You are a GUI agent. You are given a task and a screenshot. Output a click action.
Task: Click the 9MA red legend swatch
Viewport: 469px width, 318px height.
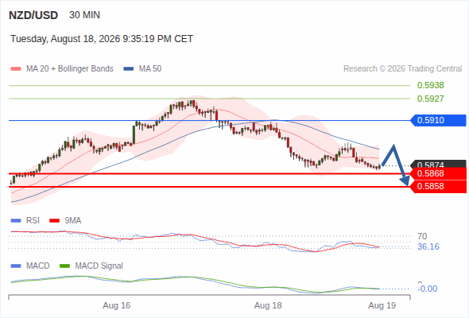(54, 221)
